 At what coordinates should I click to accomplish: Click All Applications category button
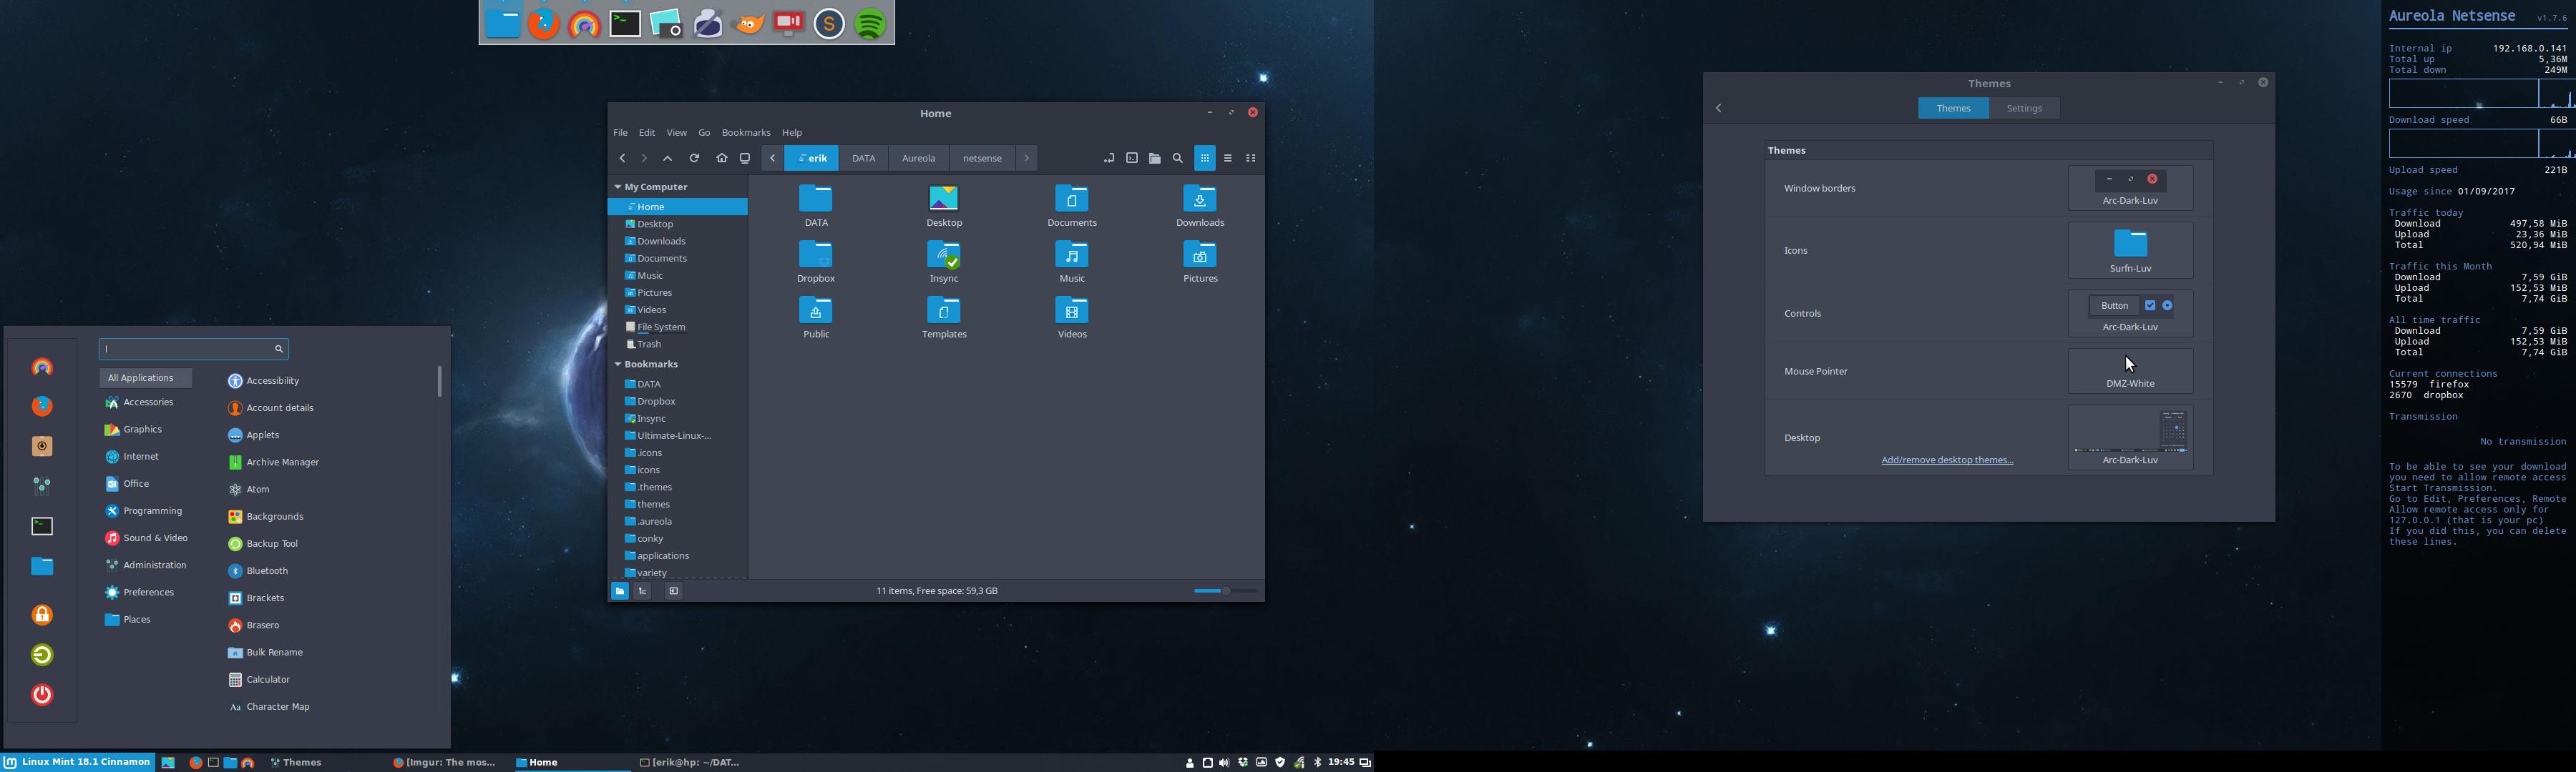point(145,379)
